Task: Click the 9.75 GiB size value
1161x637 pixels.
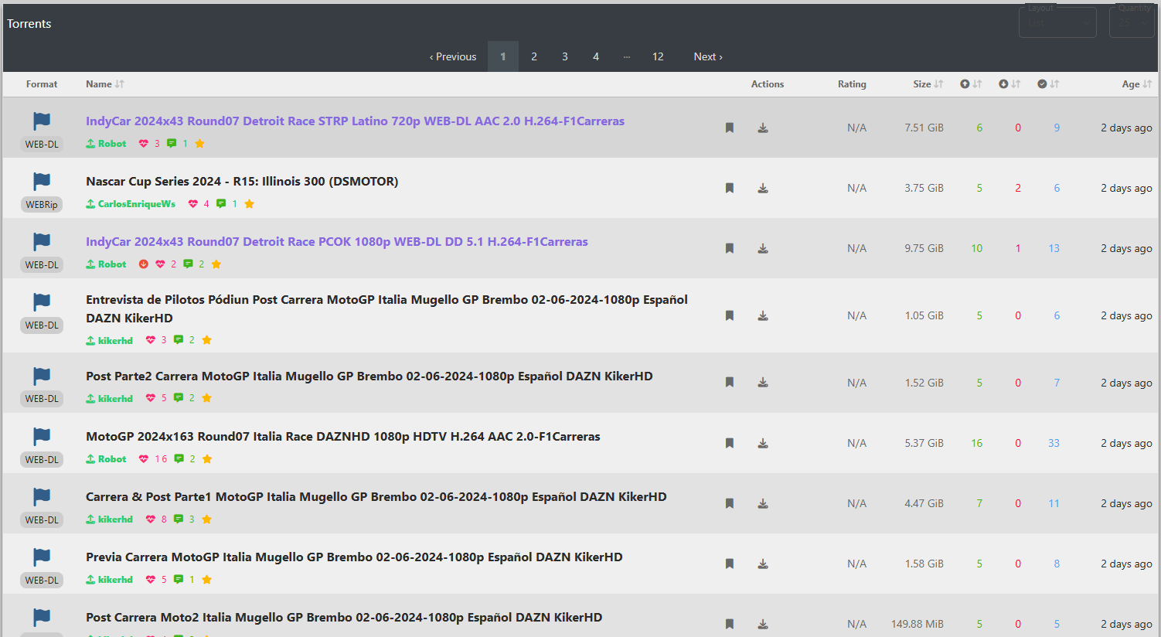Action: (924, 249)
